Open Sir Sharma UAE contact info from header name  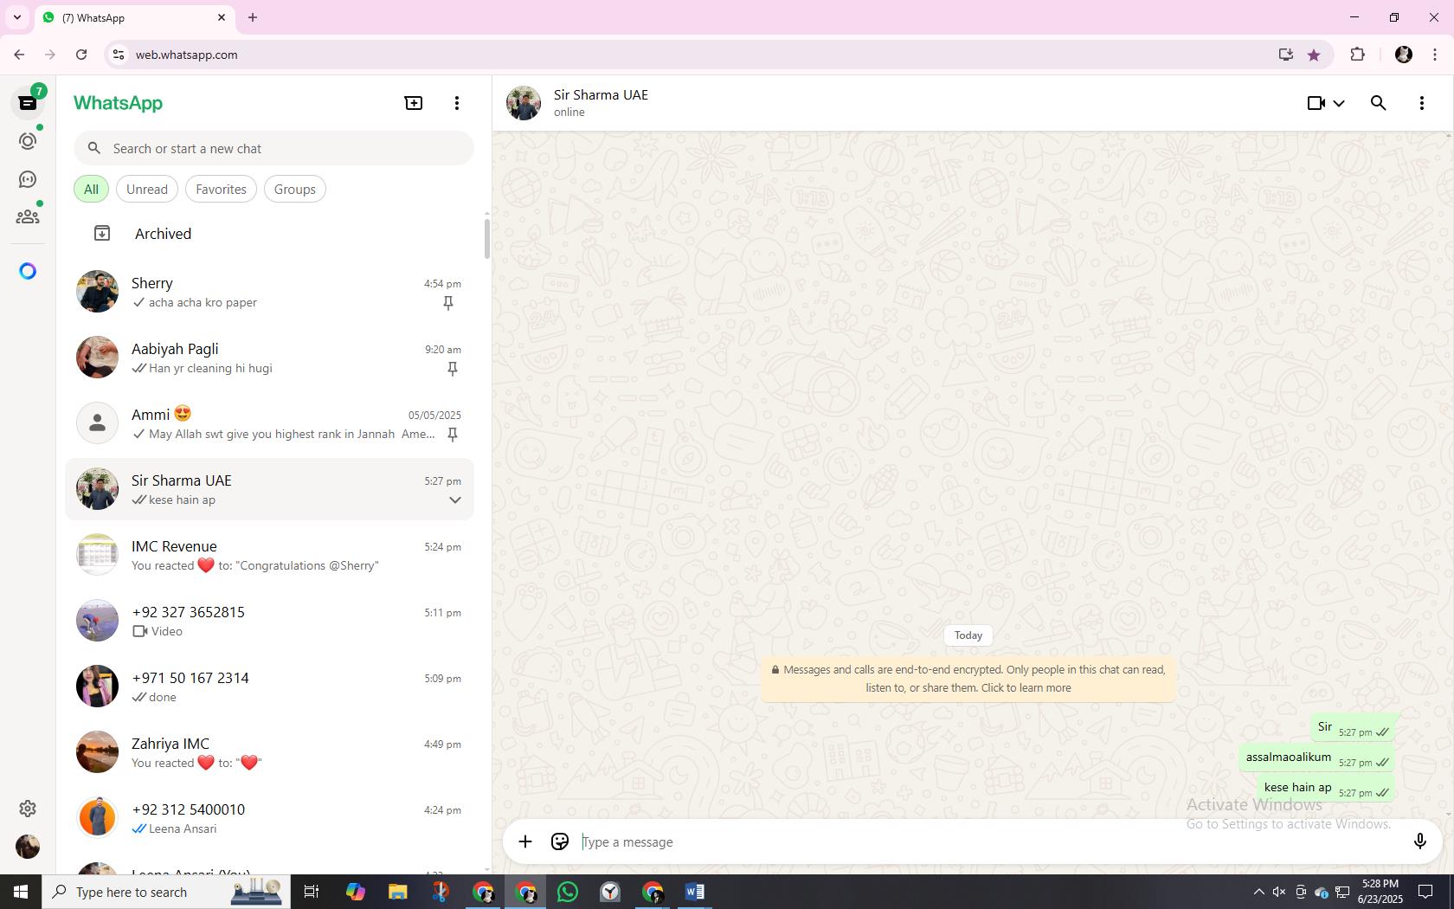point(601,95)
